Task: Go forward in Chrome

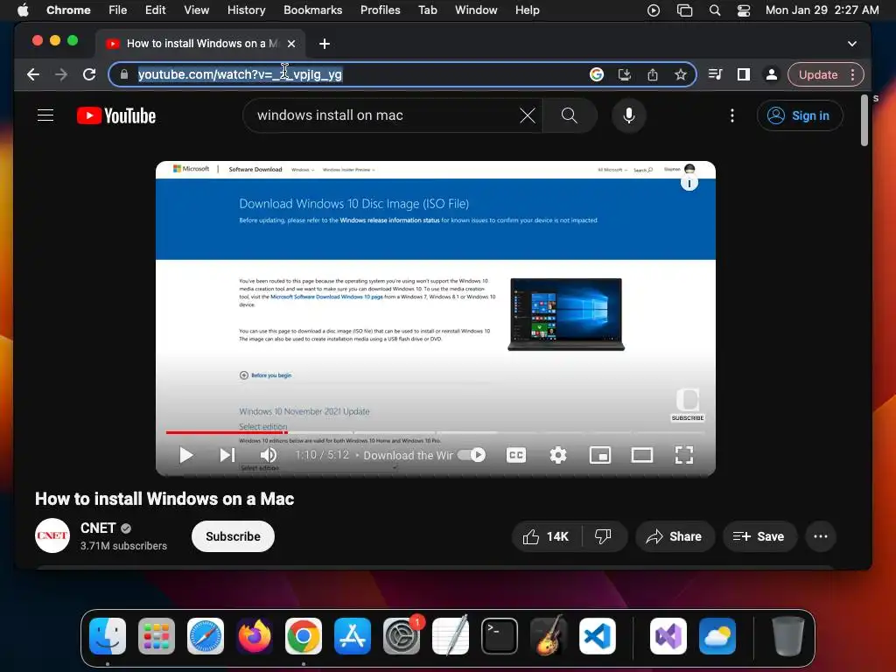Action: [61, 74]
